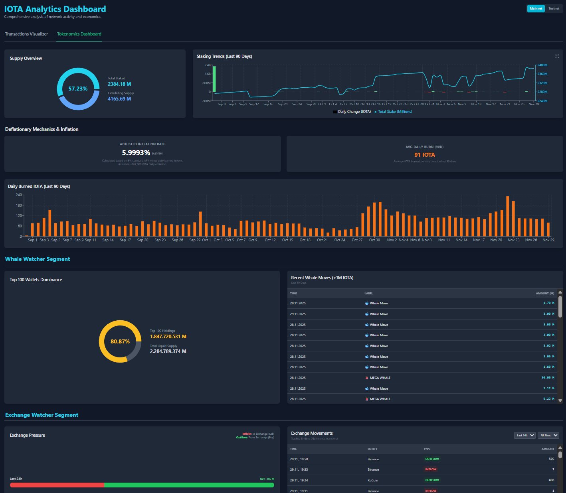Open the Last 24h time range dropdown
Screen dimensions: 566x493
pos(524,435)
